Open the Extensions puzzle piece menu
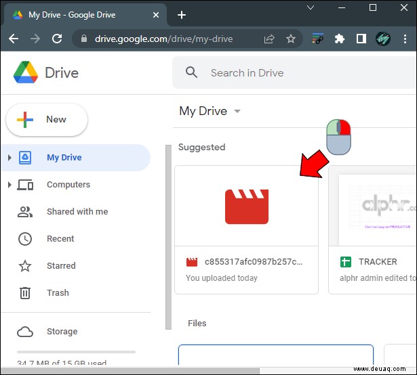Screen dimensions: 417x375 (x=339, y=39)
